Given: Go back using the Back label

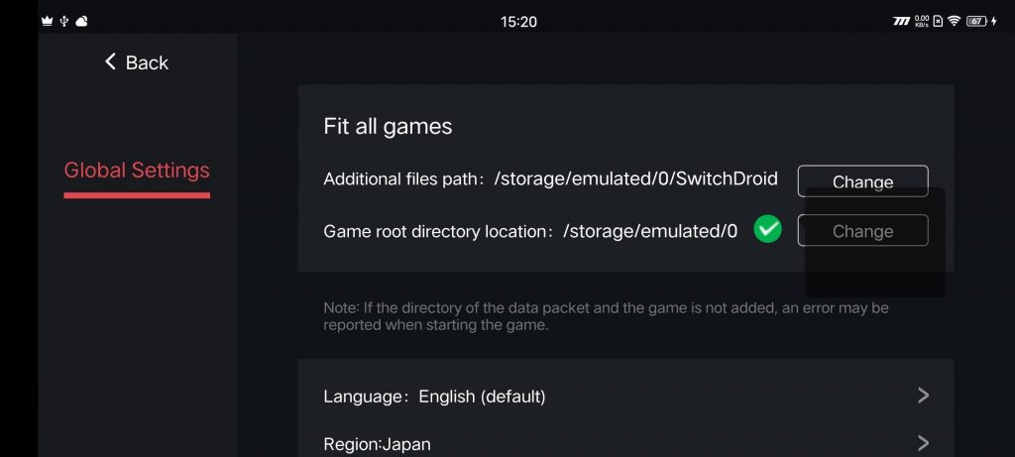Looking at the screenshot, I should [147, 62].
